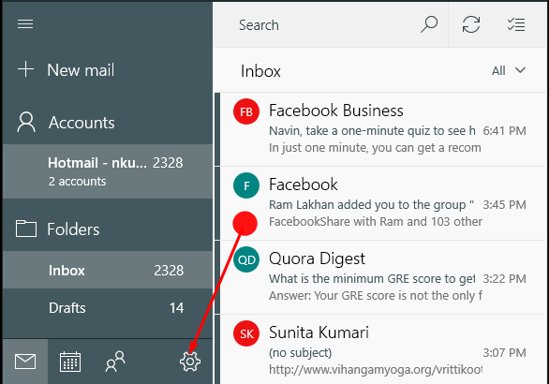Image resolution: width=549 pixels, height=384 pixels.
Task: Click the 3:45 PM timestamp
Action: tap(504, 204)
